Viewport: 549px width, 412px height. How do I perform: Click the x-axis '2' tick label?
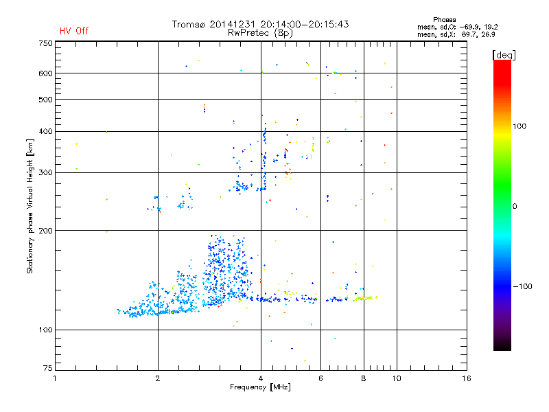click(158, 378)
